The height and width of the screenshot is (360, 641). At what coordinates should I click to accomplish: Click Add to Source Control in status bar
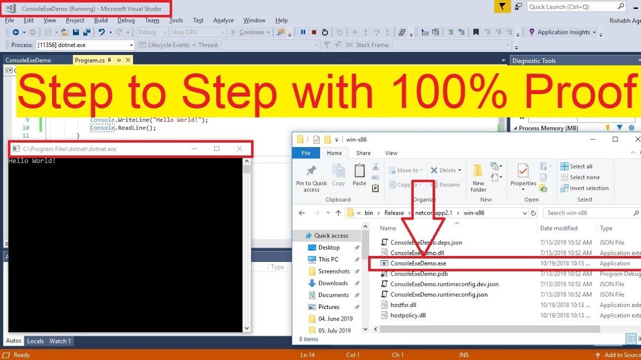[617, 355]
